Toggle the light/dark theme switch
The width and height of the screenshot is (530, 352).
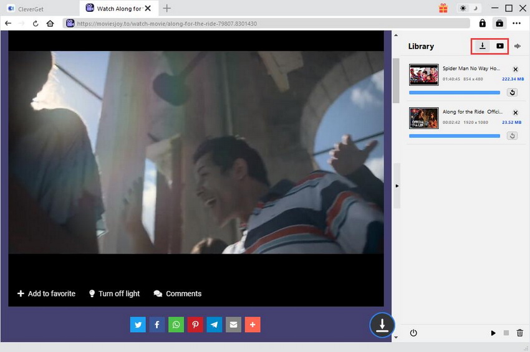[468, 8]
